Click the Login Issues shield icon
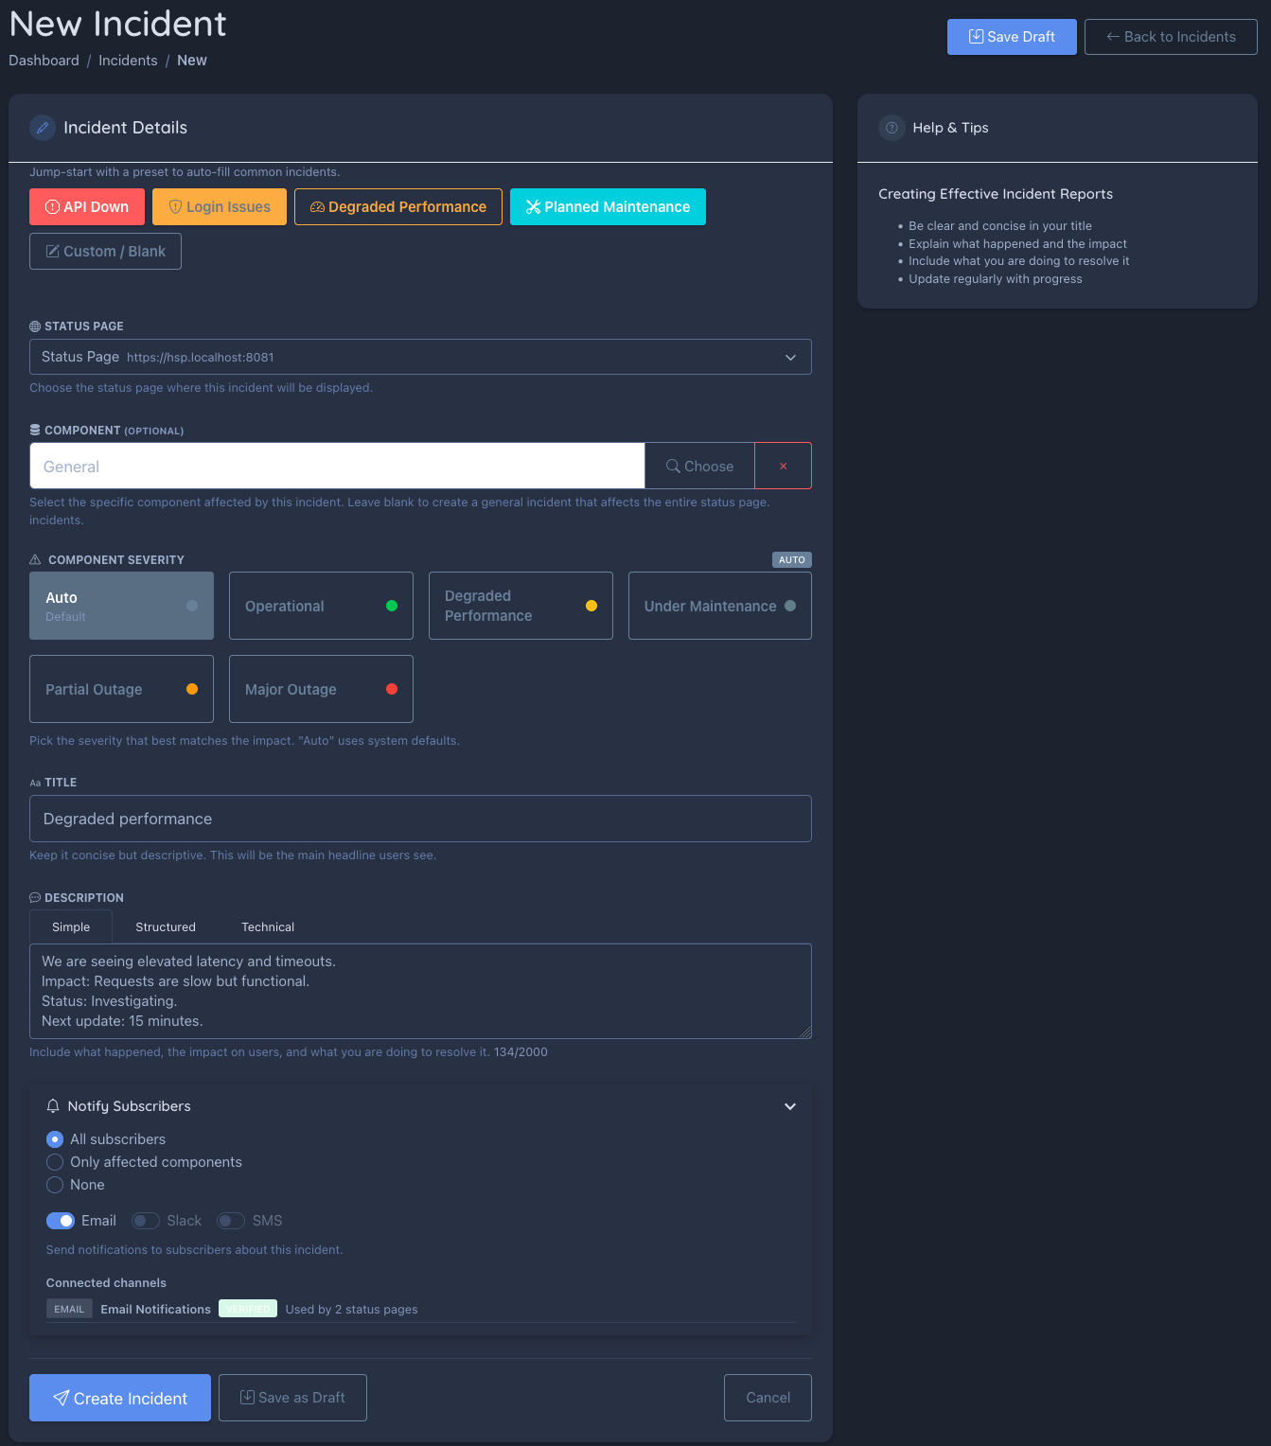The width and height of the screenshot is (1271, 1446). [x=174, y=206]
